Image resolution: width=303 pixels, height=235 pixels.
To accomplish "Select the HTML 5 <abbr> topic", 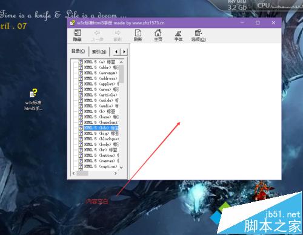I will pos(101,67).
